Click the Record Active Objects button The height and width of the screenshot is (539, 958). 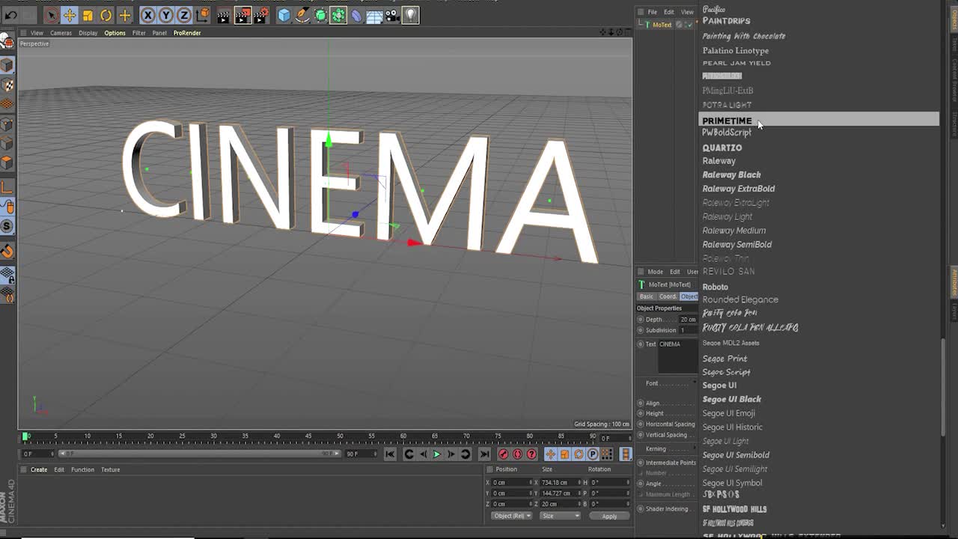click(504, 454)
